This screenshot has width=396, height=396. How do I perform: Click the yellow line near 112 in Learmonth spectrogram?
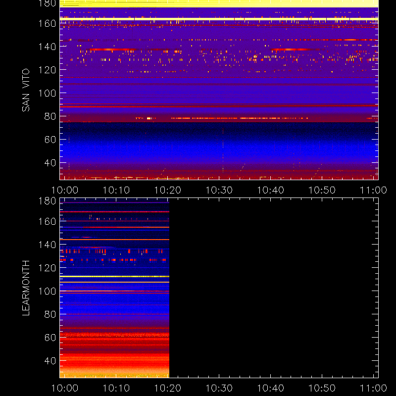point(114,277)
